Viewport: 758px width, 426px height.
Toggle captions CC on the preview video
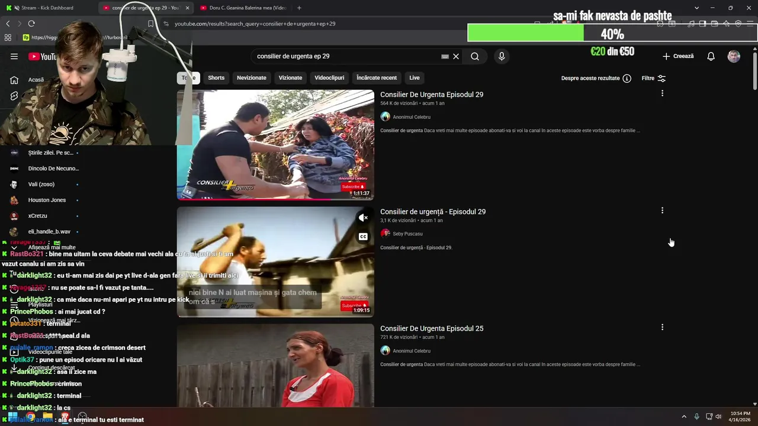click(x=363, y=237)
